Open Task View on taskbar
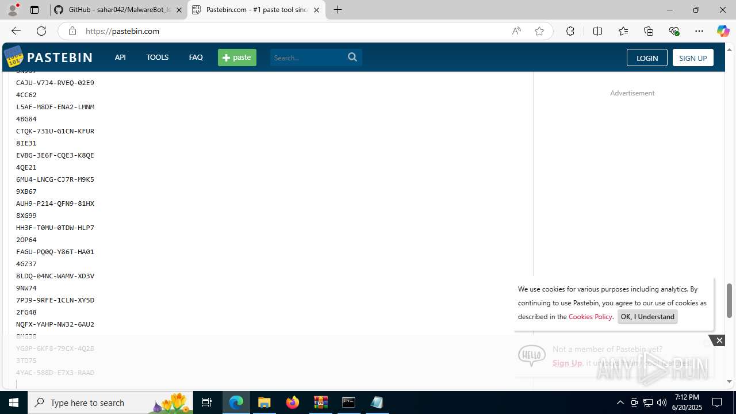 [207, 402]
